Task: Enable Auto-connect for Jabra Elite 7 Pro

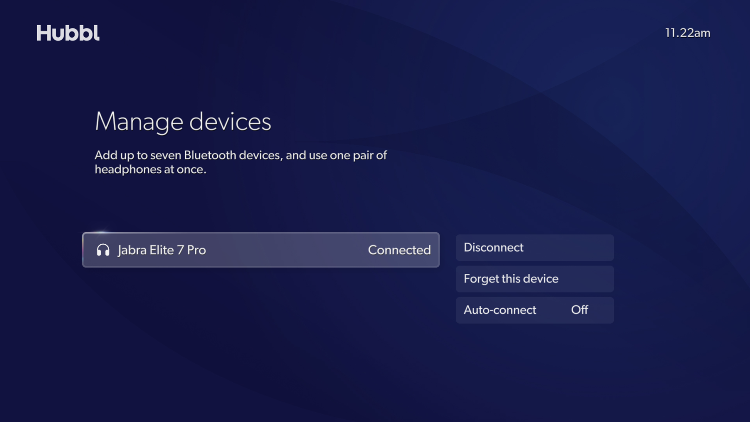Action: [534, 310]
